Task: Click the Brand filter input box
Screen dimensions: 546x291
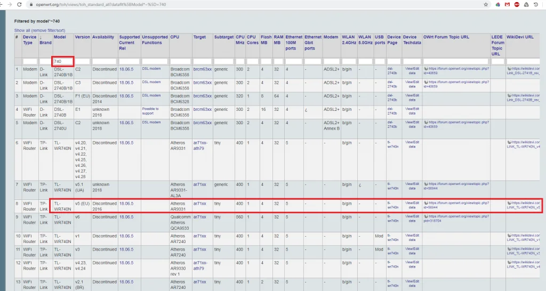Action: coord(45,62)
